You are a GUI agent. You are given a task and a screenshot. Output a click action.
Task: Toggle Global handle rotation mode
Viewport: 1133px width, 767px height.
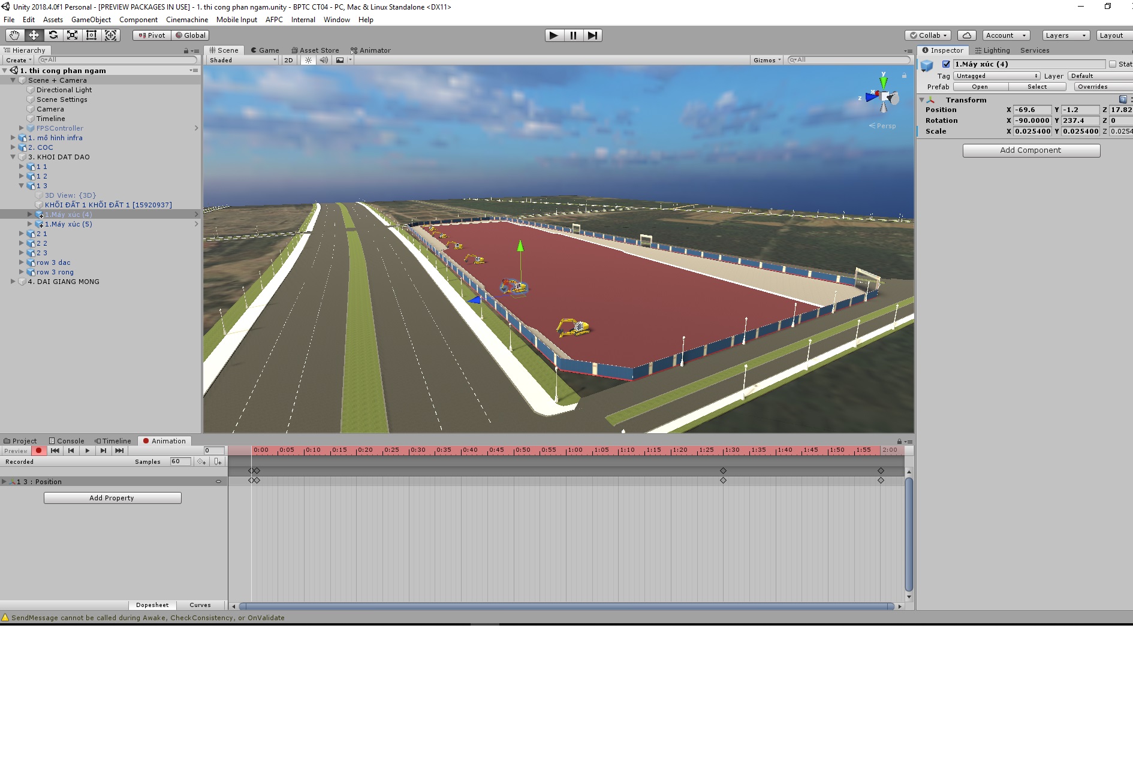click(190, 35)
